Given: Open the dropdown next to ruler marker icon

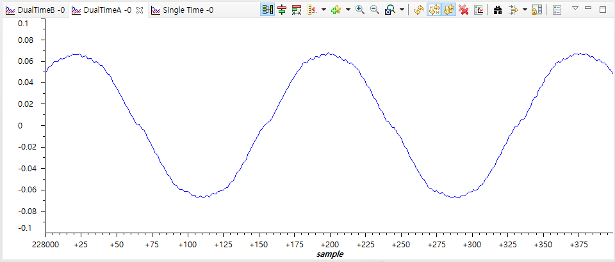Looking at the screenshot, I should tap(324, 10).
